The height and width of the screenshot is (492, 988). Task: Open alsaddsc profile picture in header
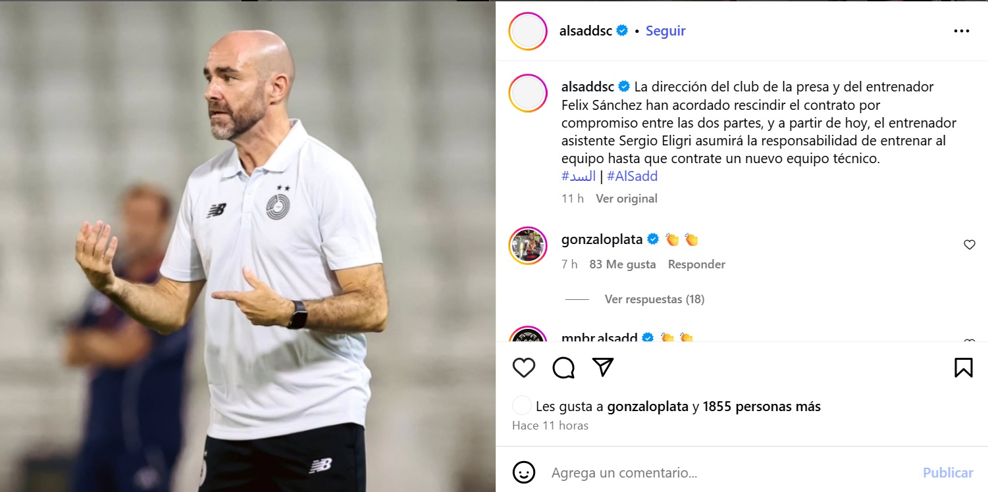[x=528, y=31]
